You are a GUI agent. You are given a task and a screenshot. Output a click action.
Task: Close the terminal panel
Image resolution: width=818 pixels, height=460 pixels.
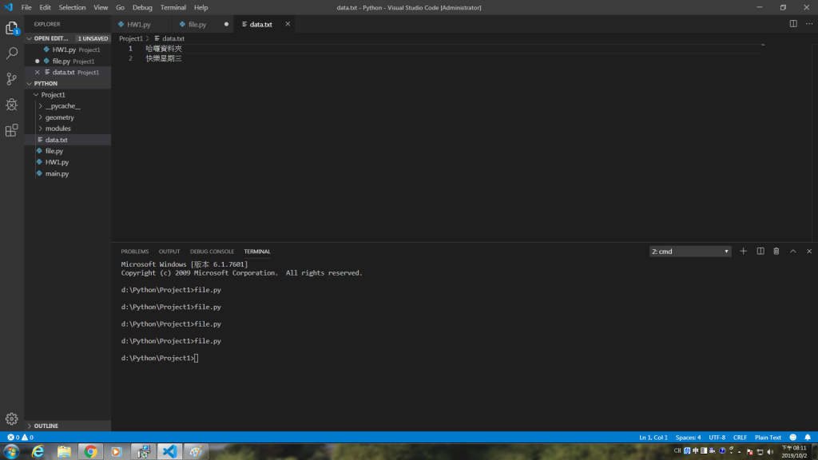click(809, 252)
